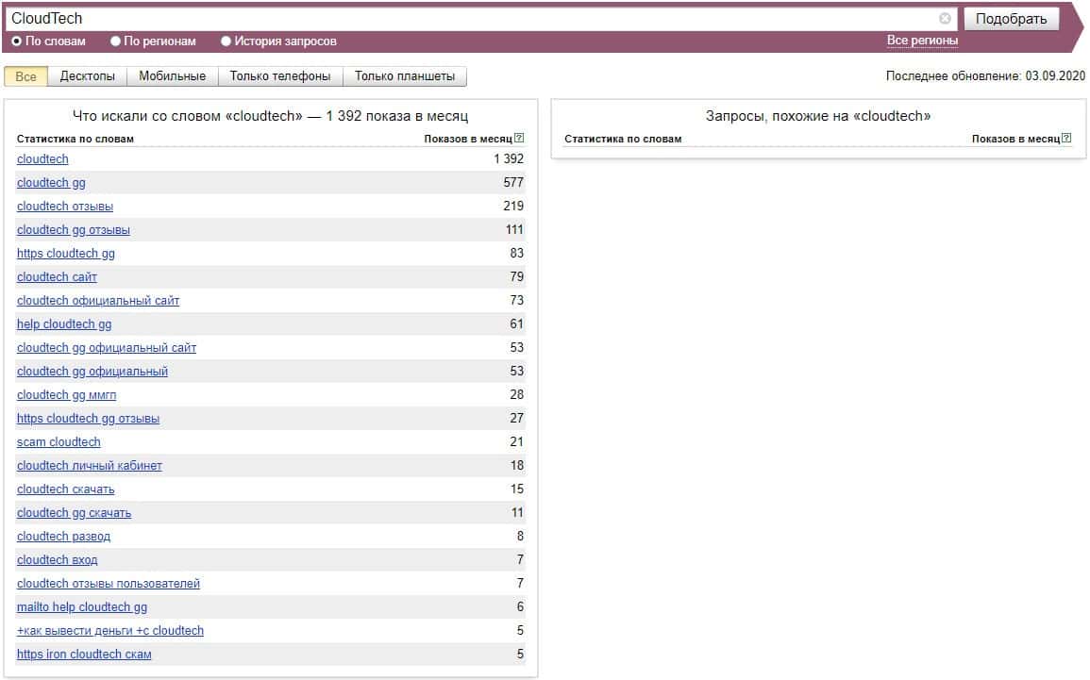Switch to the 'Мобильные' tab
This screenshot has width=1090, height=680.
(x=172, y=76)
